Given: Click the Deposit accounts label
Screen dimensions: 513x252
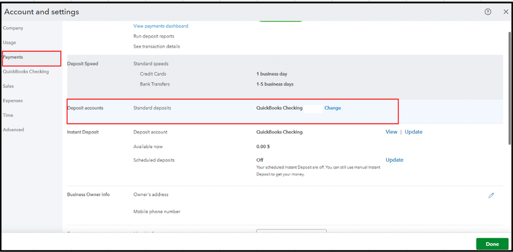Looking at the screenshot, I should click(85, 108).
